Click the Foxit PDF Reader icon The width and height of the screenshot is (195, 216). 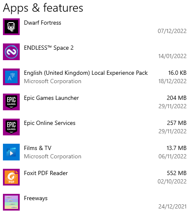[x=11, y=177]
